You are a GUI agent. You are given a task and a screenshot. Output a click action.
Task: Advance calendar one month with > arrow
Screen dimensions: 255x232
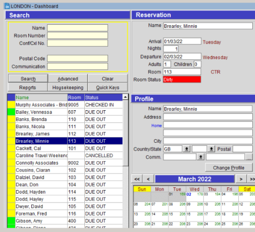click(x=241, y=179)
